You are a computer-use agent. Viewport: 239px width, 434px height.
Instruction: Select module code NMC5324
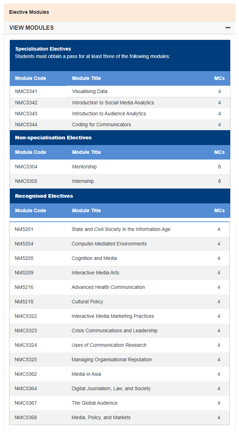(x=26, y=345)
